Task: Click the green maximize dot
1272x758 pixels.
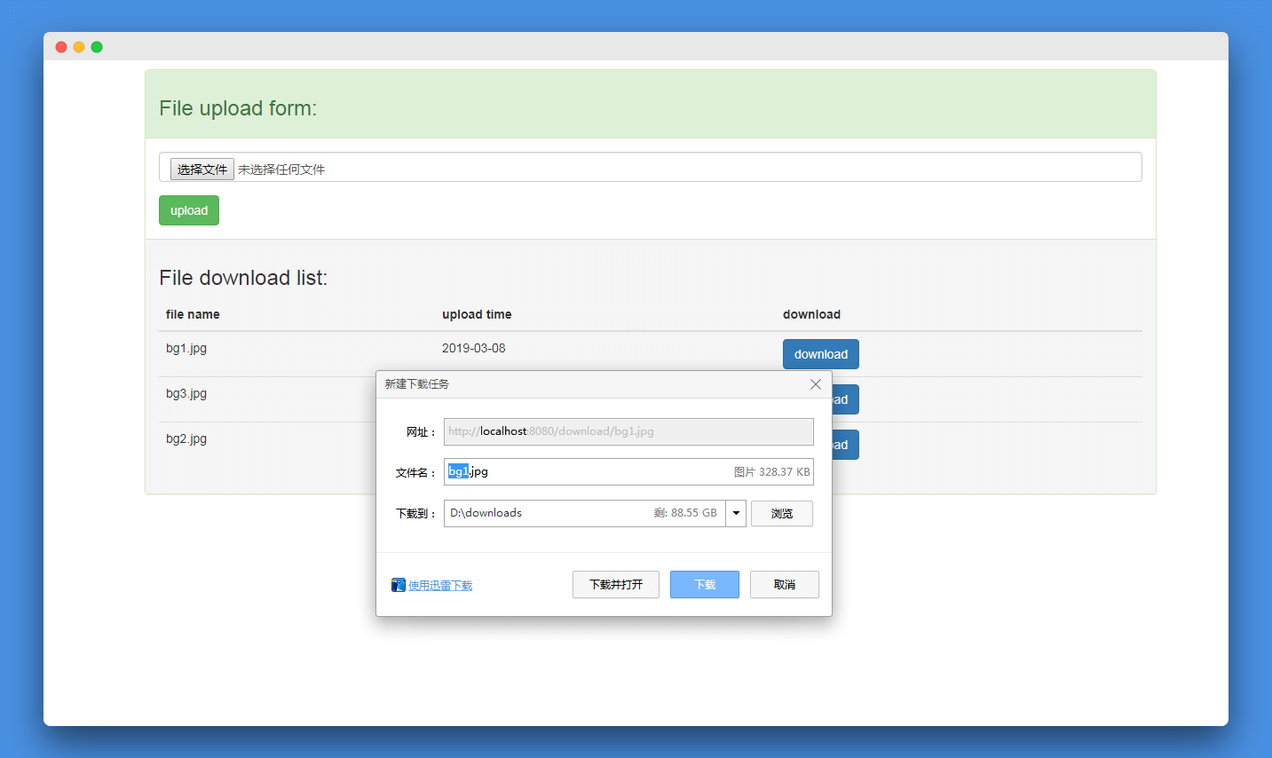Action: pyautogui.click(x=97, y=47)
